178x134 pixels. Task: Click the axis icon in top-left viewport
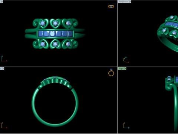4,59
